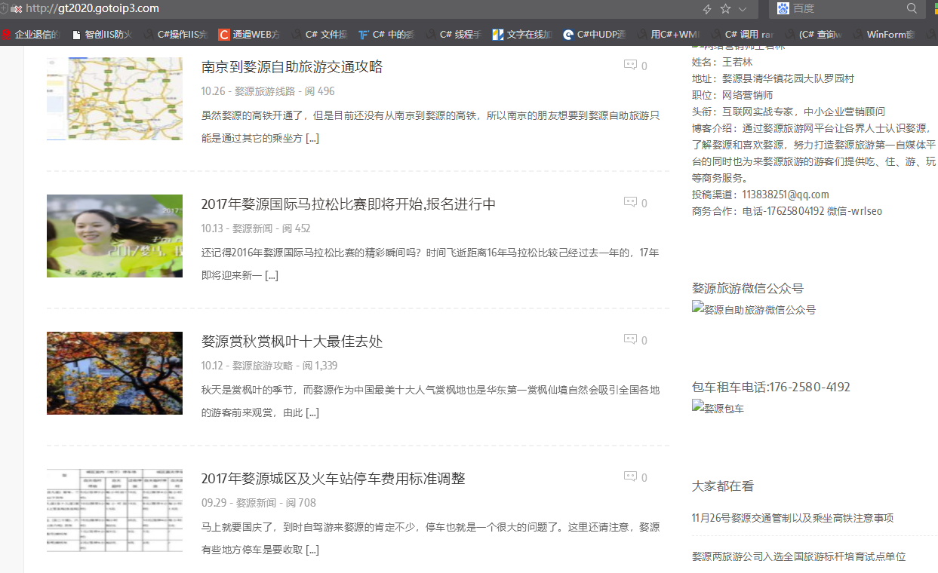The image size is (938, 573).
Task: Click the 文字在线加 bookmark favicon
Action: point(497,34)
